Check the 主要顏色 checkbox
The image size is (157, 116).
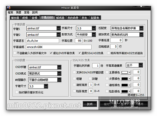[107, 72]
